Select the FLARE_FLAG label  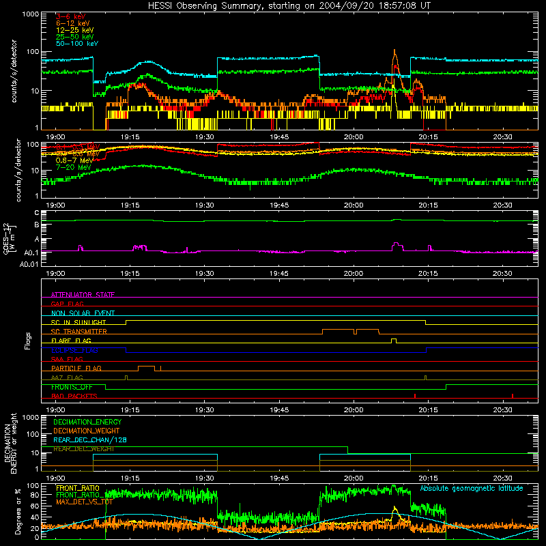point(71,341)
